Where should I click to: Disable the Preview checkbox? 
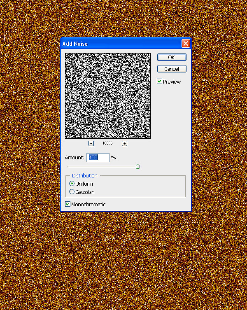click(x=160, y=82)
